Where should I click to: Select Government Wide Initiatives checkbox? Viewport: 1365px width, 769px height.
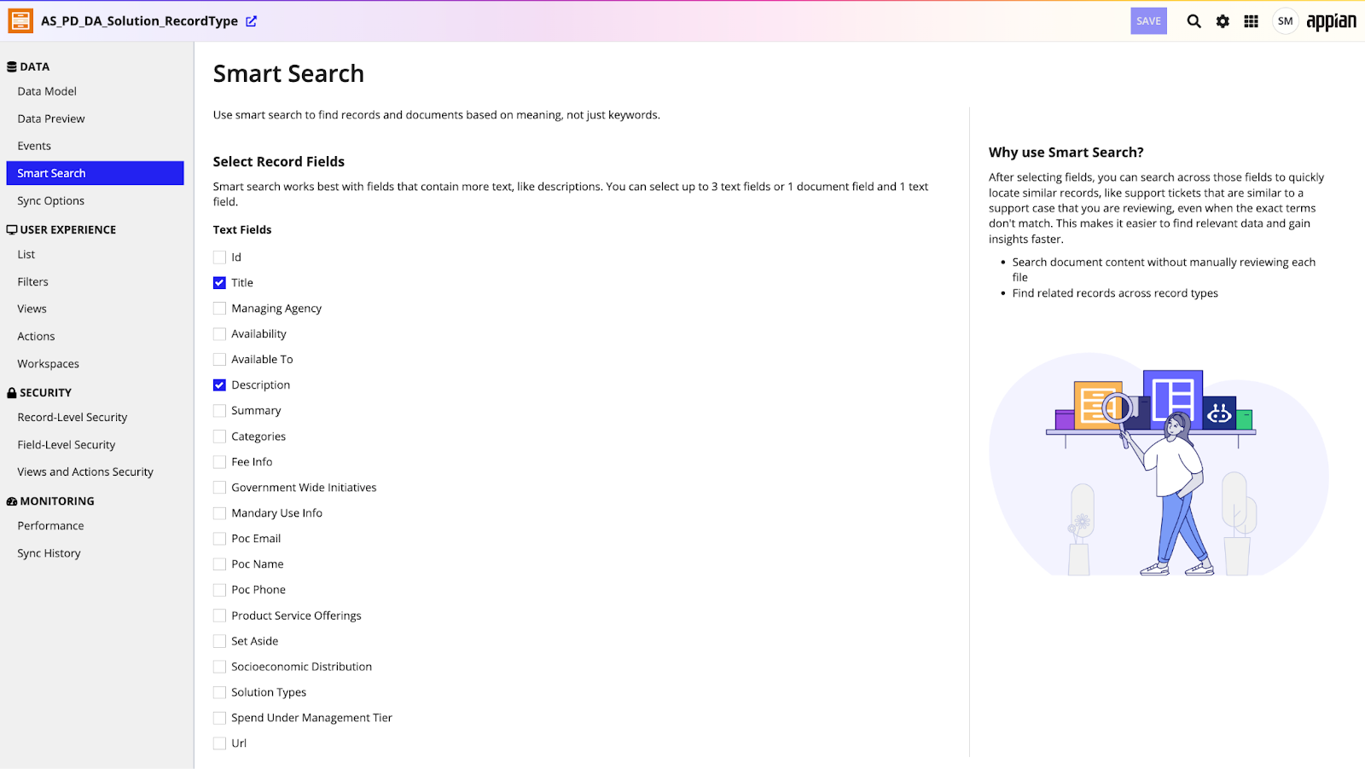(x=219, y=487)
